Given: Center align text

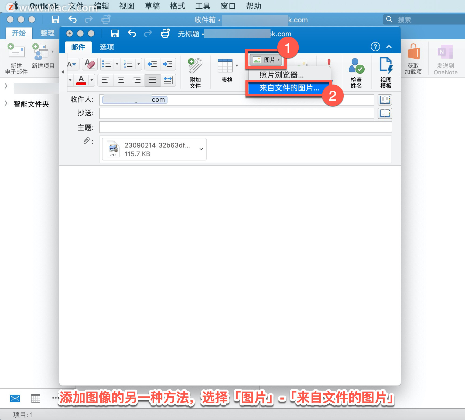Looking at the screenshot, I should [x=121, y=80].
